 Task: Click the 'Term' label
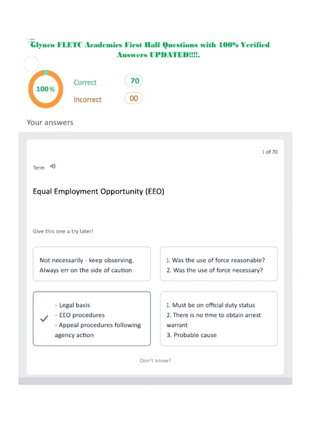pyautogui.click(x=39, y=168)
